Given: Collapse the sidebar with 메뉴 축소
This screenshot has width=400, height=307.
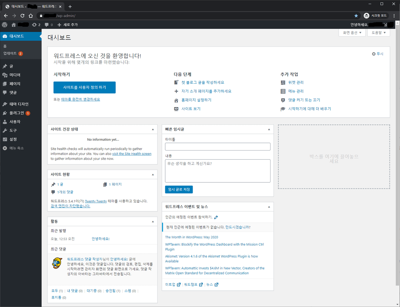Looking at the screenshot, I should tap(16, 148).
